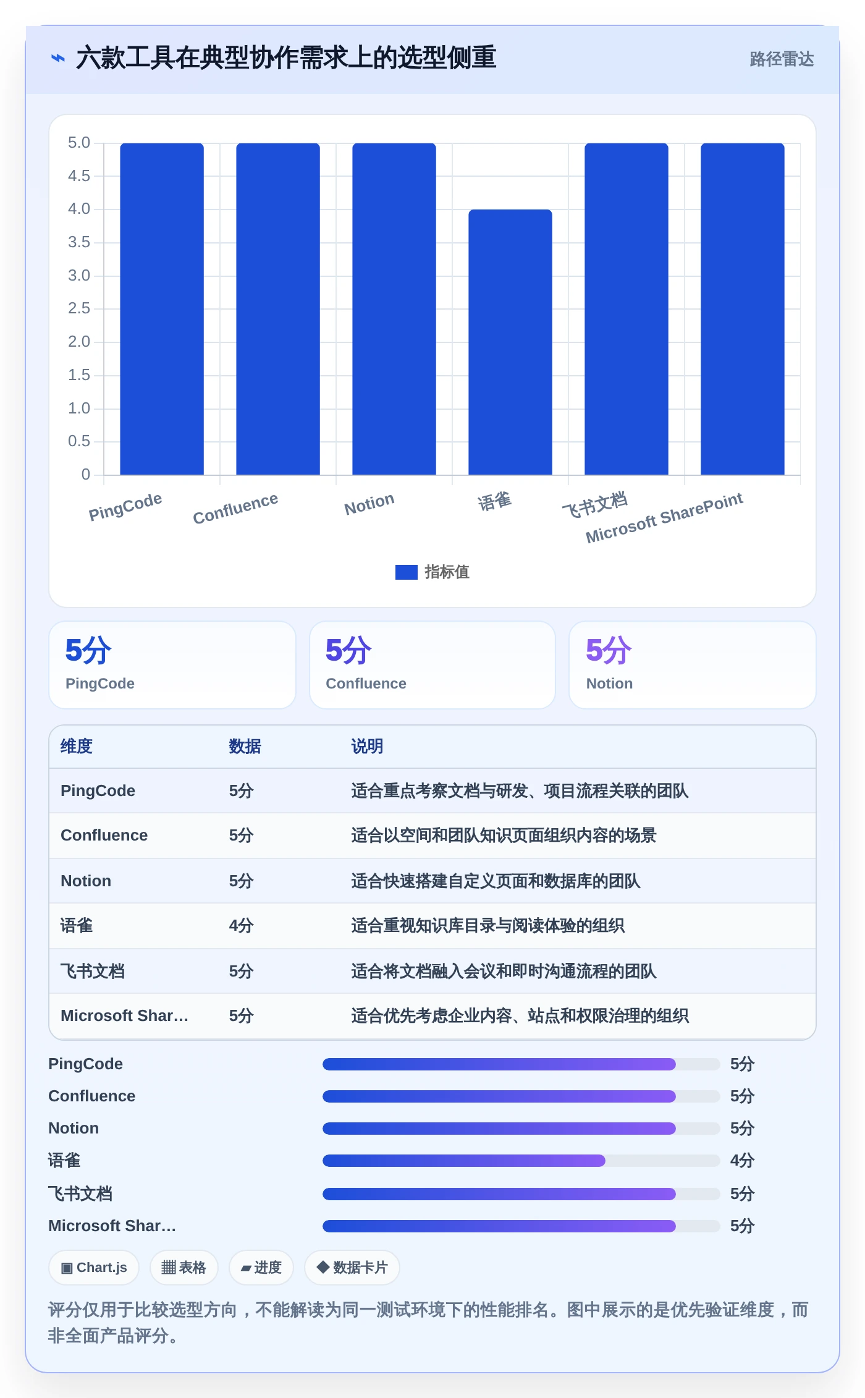Click the 表格 tag chip
865x1398 pixels.
click(184, 1268)
